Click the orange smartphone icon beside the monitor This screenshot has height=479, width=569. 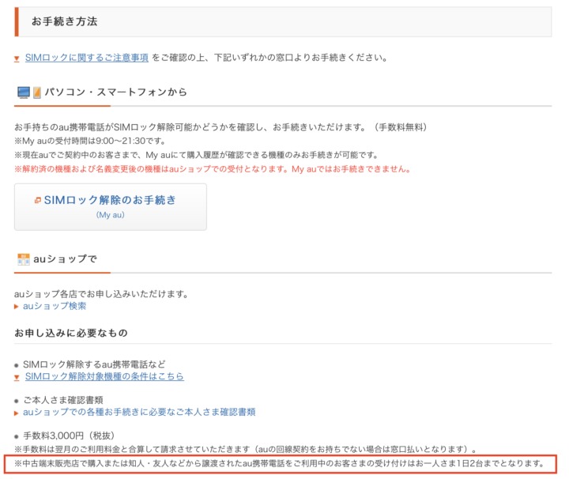point(36,92)
